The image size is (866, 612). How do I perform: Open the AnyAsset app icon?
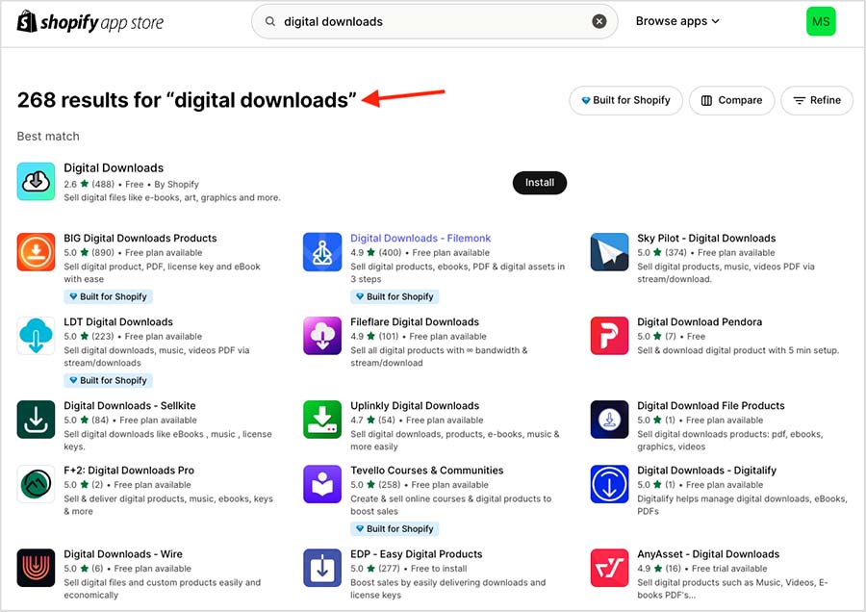click(609, 568)
